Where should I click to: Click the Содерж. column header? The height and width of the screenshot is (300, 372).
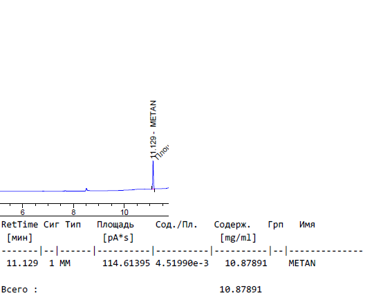pos(232,225)
